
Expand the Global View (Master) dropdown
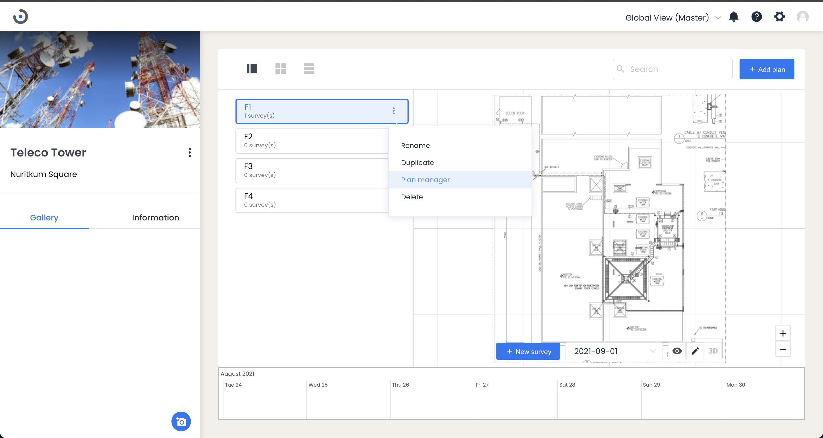(673, 17)
